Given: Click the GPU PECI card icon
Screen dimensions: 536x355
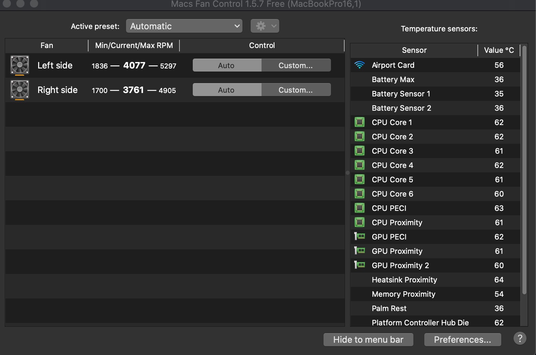Looking at the screenshot, I should (360, 236).
